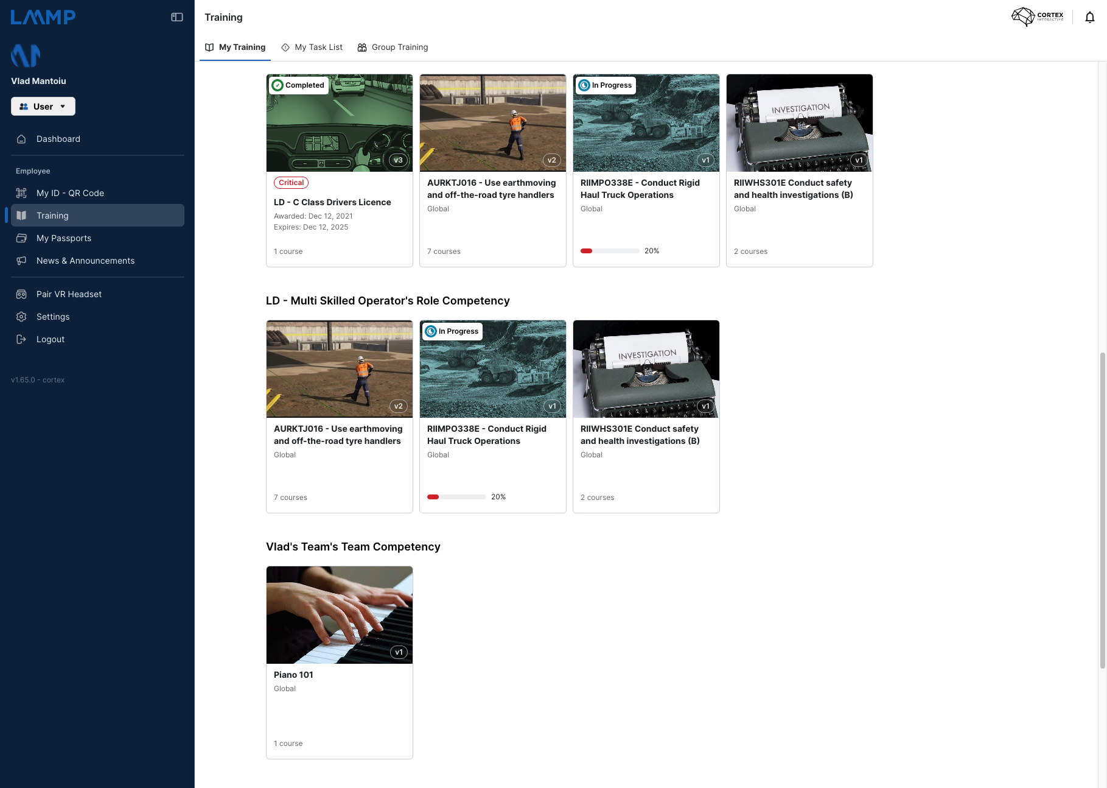Click the Critical tag on Drivers Licence card

291,183
